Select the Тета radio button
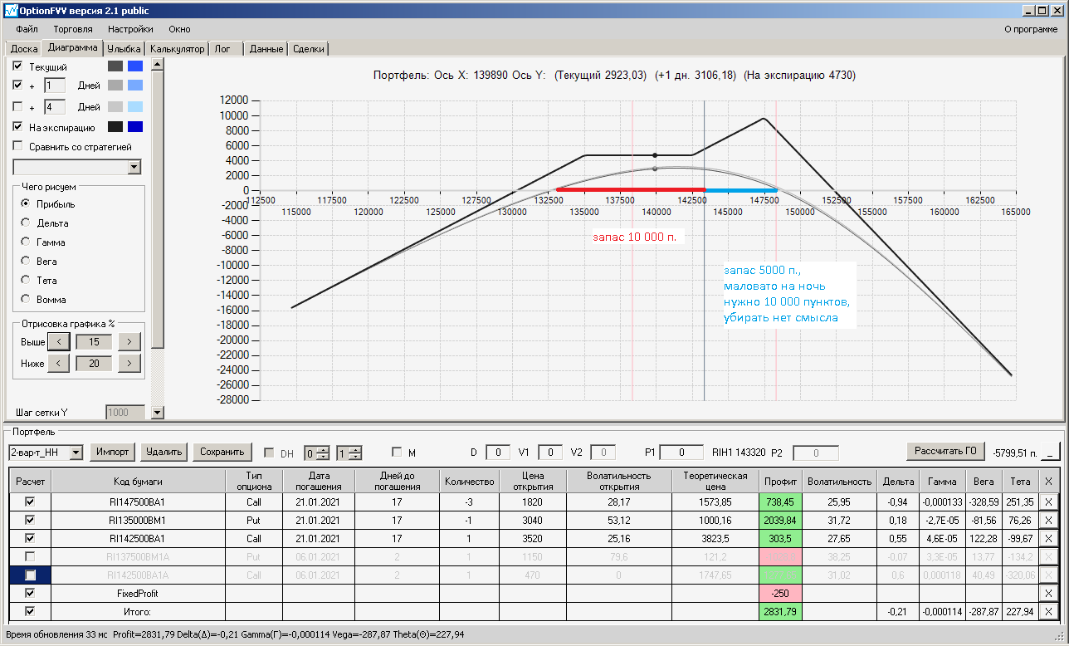This screenshot has height=646, width=1069. (x=26, y=281)
